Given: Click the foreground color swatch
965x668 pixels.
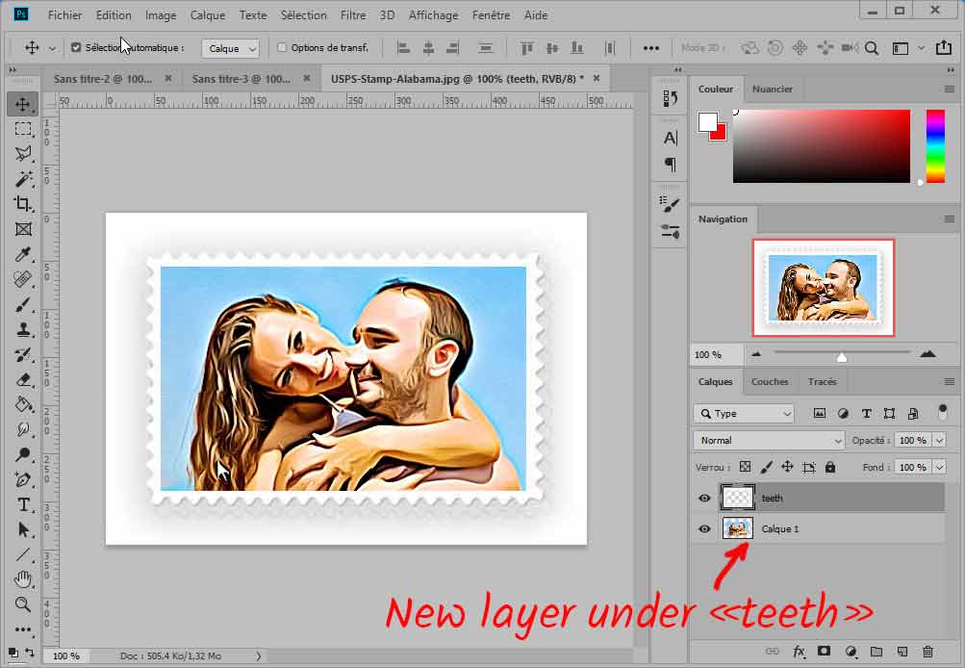Looking at the screenshot, I should (x=708, y=122).
